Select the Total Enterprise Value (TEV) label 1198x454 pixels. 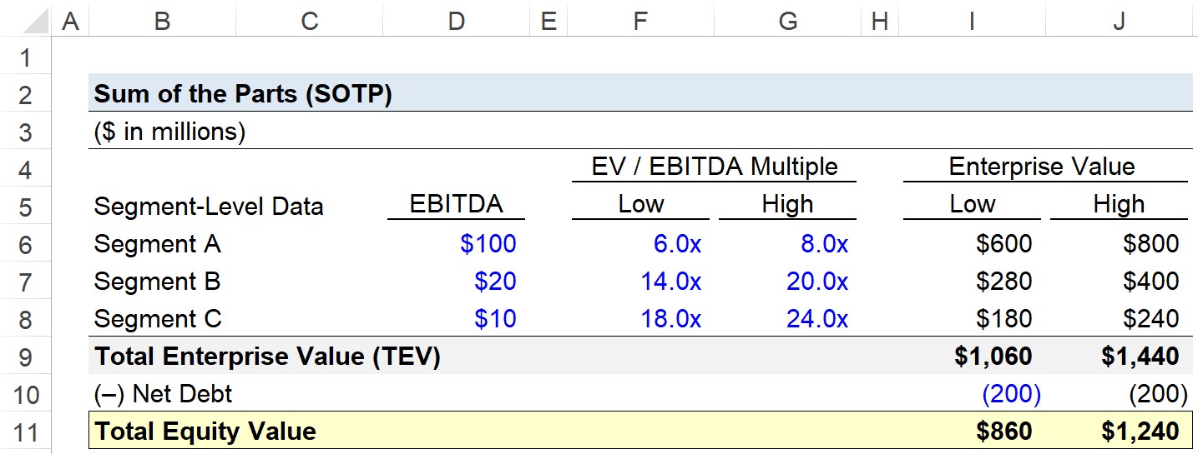point(267,357)
